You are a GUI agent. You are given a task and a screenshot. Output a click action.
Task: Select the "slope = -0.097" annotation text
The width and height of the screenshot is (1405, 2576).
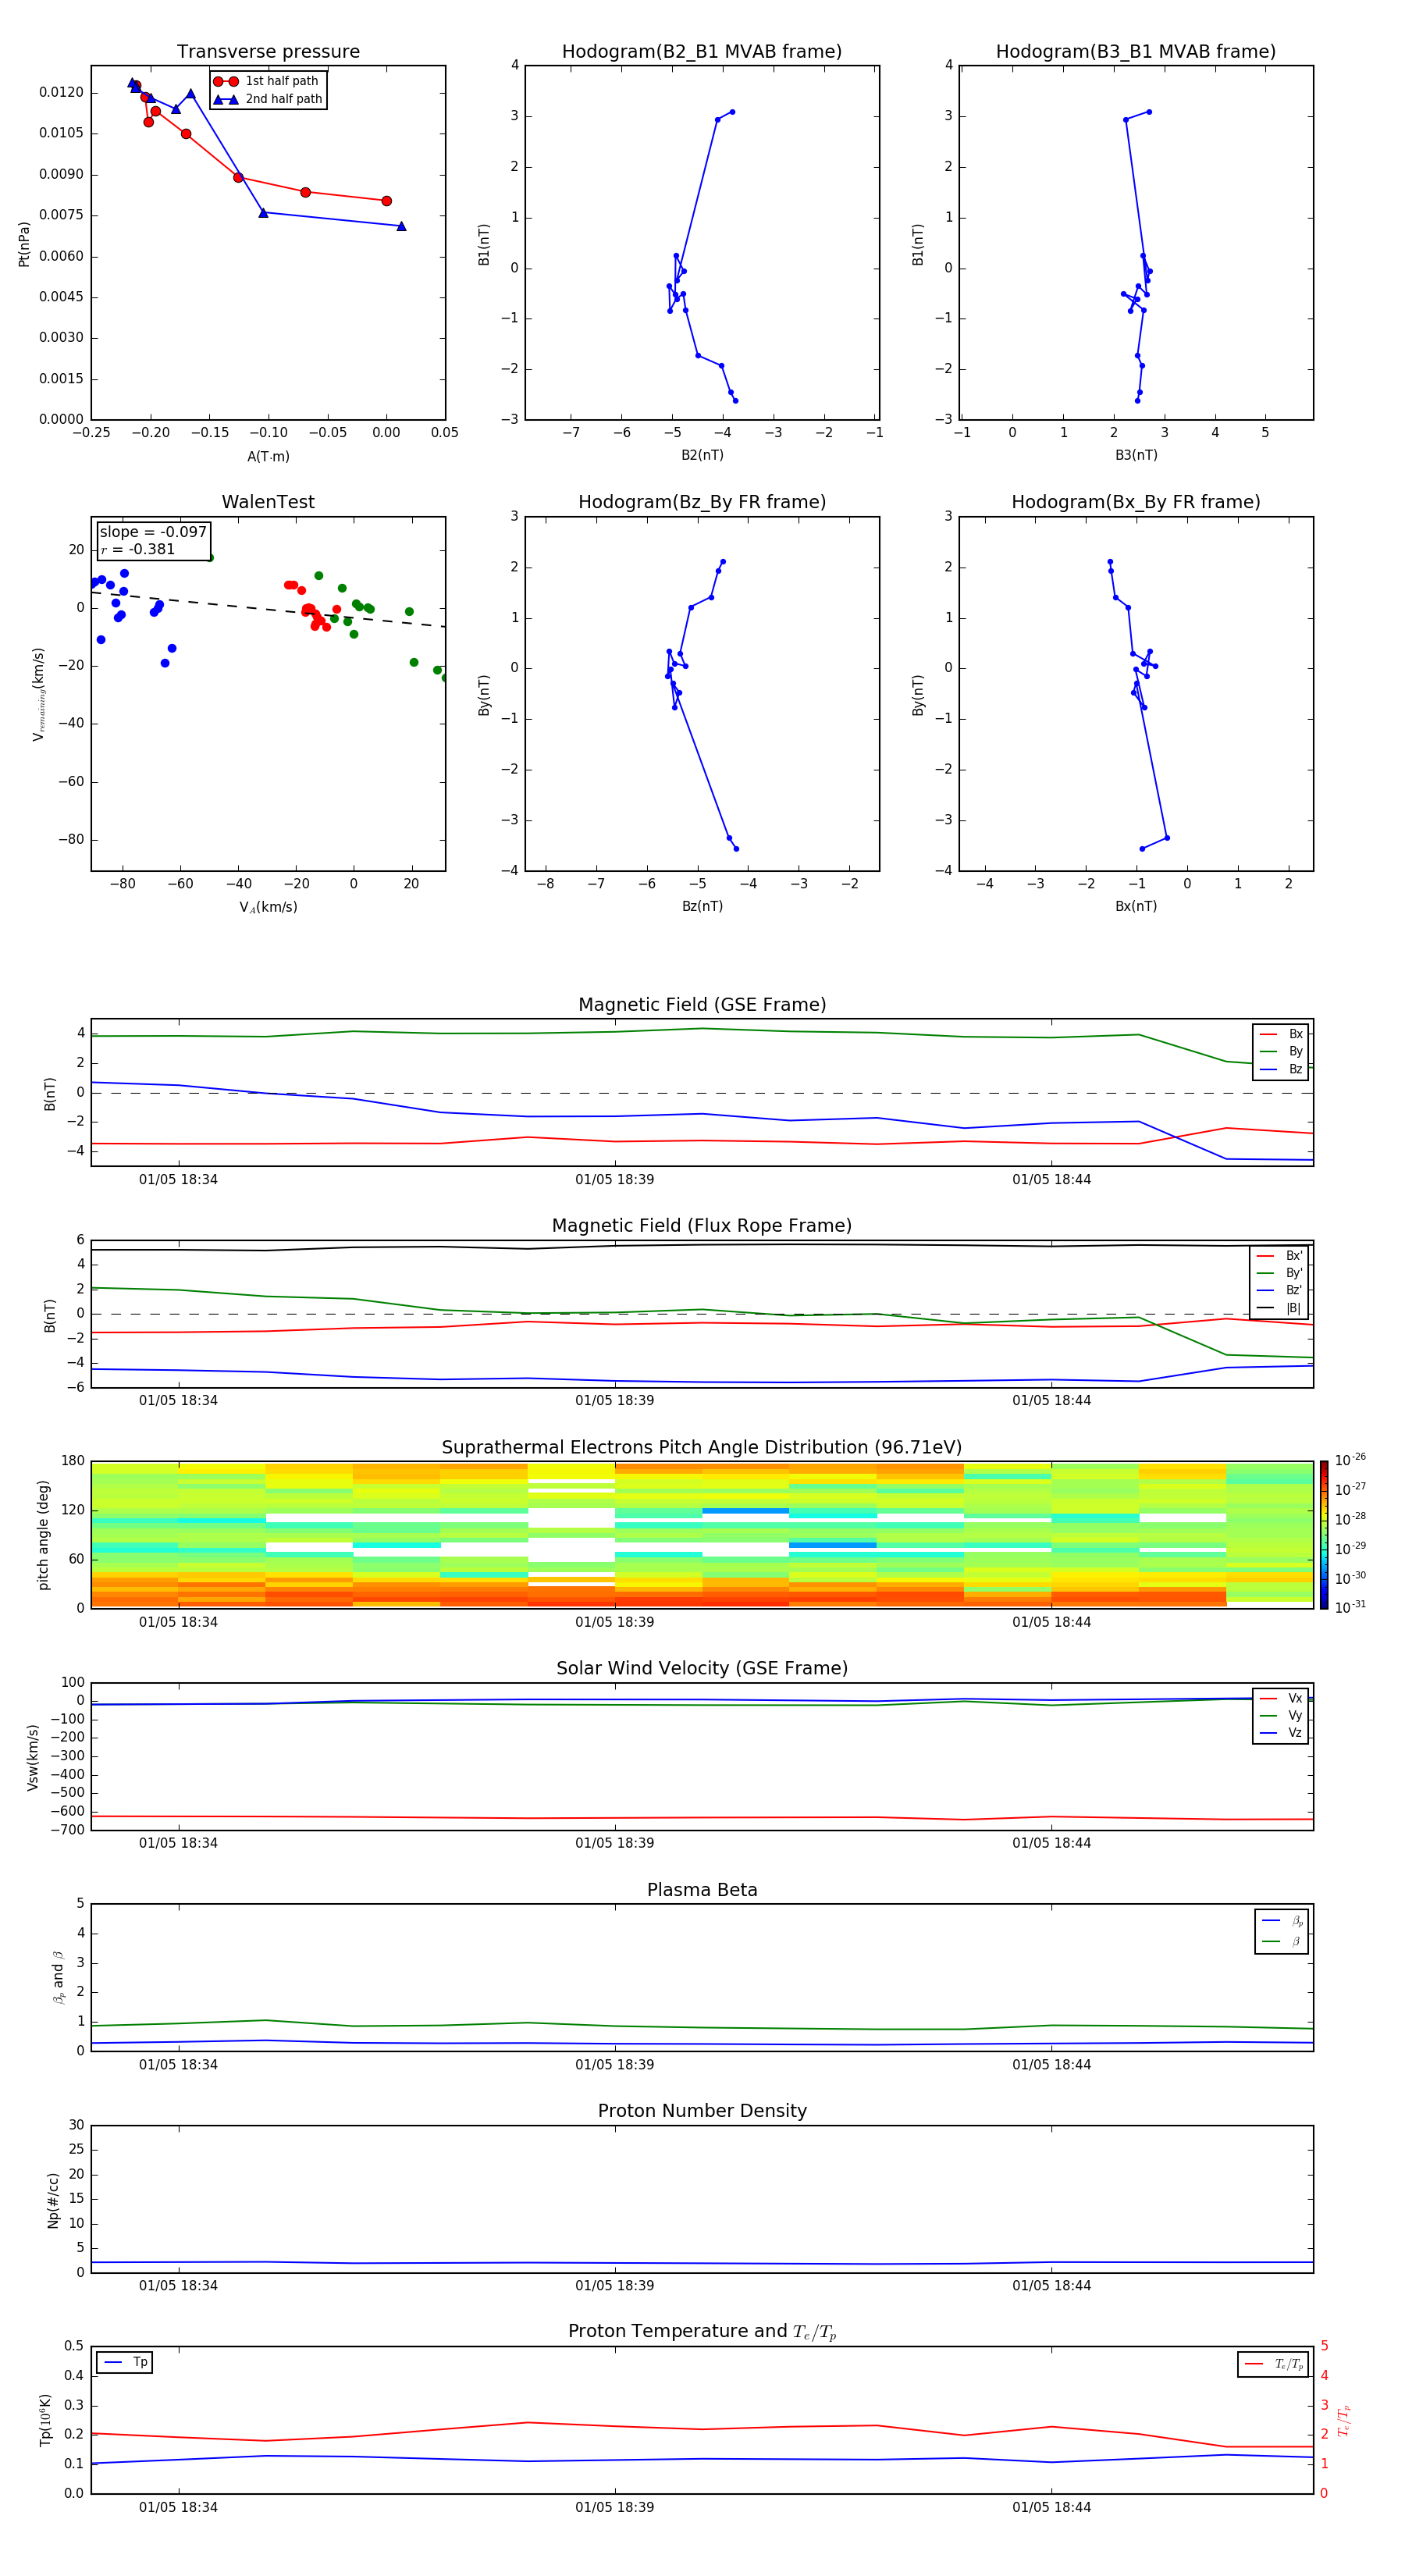point(153,532)
